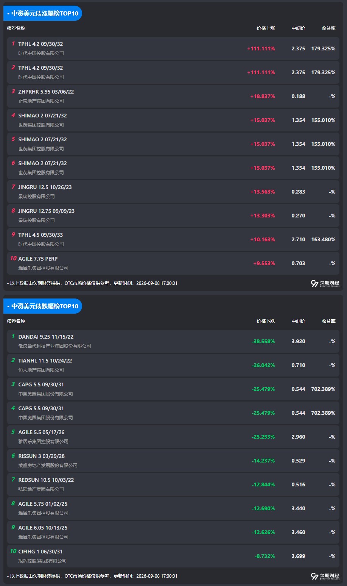Screen dimensions: 347x586
Task: Open the RISSUN 3 03/29/28 bond
Action: (173, 461)
